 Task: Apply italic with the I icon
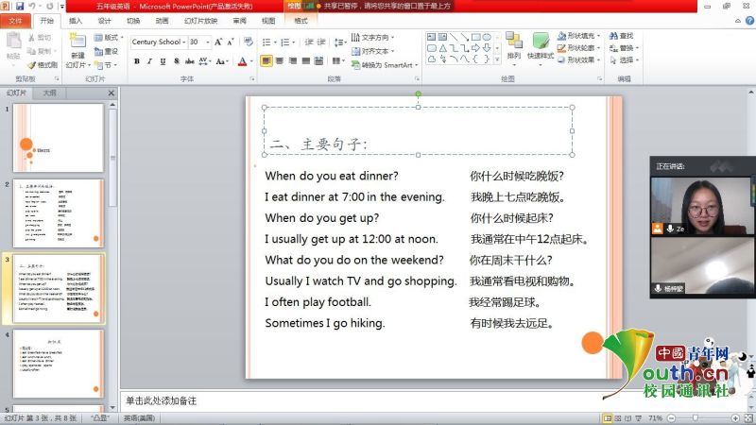150,61
